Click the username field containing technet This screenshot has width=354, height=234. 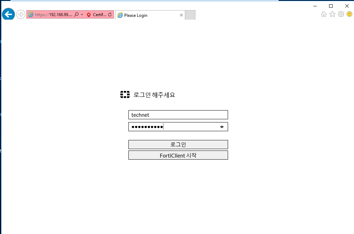[x=178, y=115]
